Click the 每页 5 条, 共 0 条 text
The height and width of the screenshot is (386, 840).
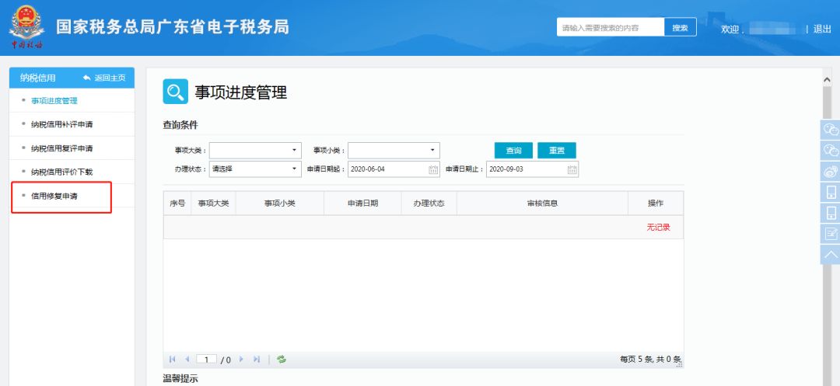(650, 360)
